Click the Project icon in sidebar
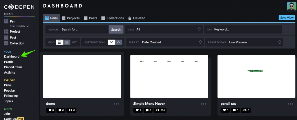 (x=7, y=32)
